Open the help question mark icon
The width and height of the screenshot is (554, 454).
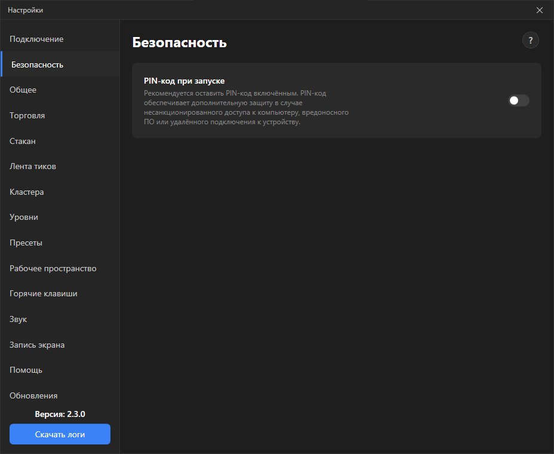(530, 40)
